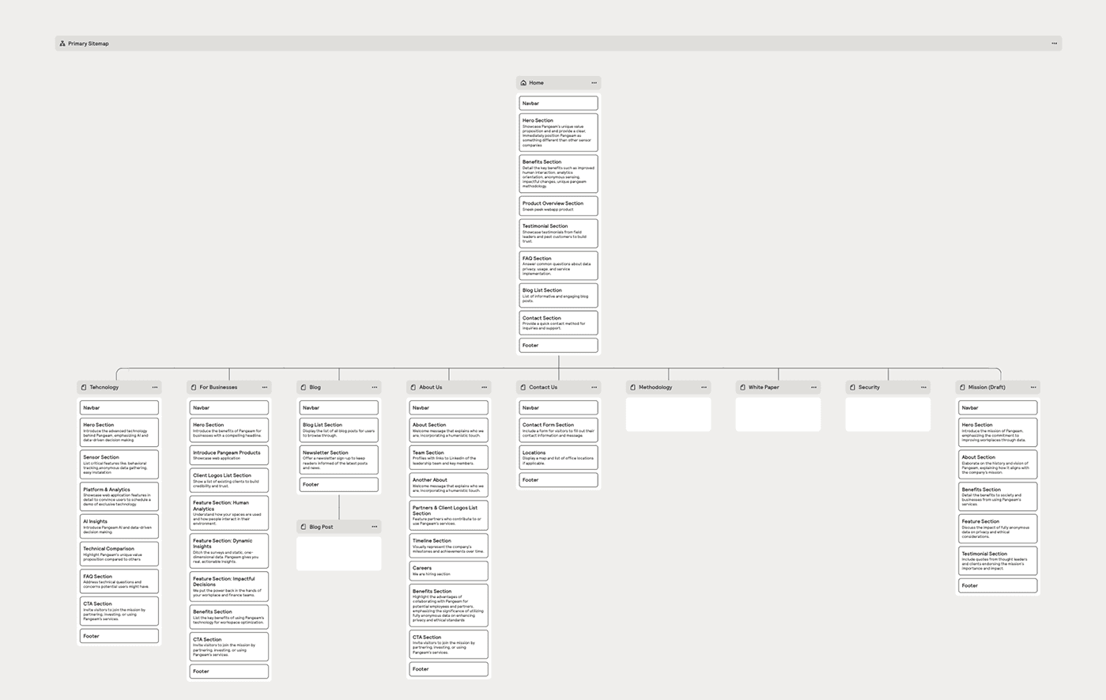The width and height of the screenshot is (1106, 700).
Task: Select the Navbar block in Home
Action: (x=558, y=103)
